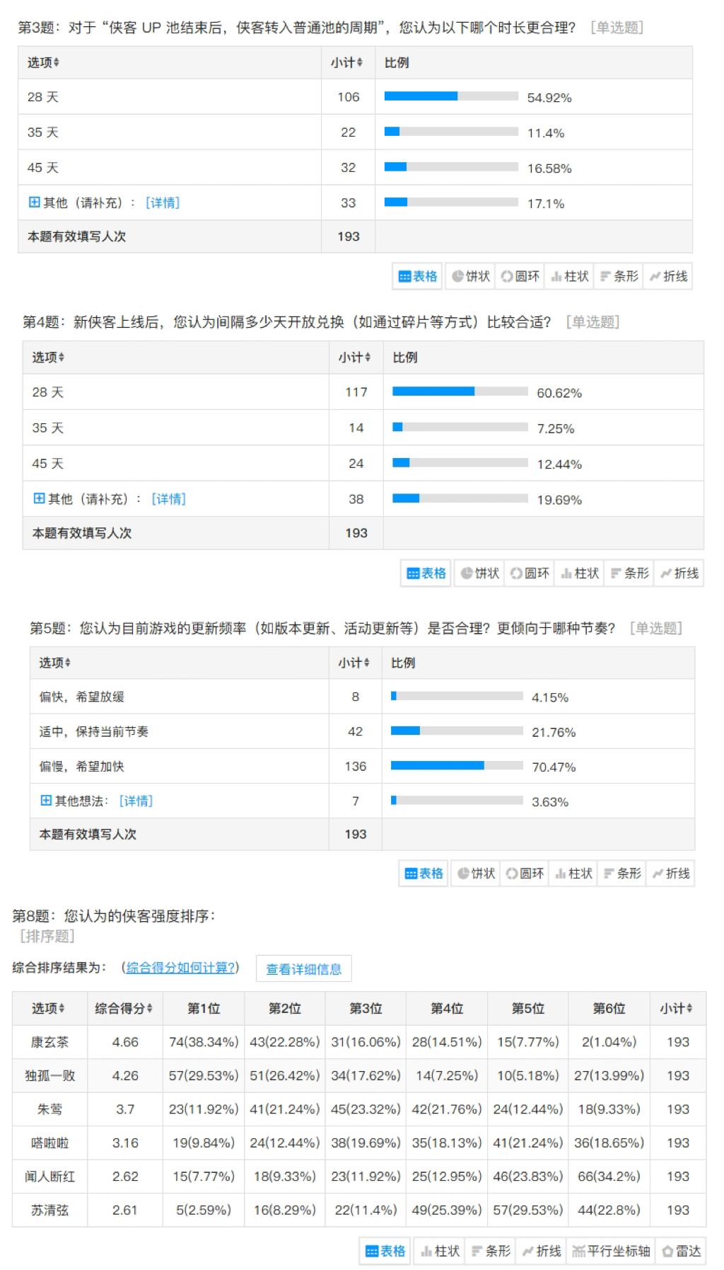Image resolution: width=724 pixels, height=1270 pixels.
Task: Select 表格 view tab for question 8
Action: tap(385, 1251)
